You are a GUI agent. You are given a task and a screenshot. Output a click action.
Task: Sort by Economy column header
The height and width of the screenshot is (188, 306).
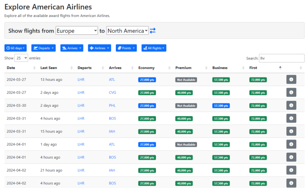(154, 68)
